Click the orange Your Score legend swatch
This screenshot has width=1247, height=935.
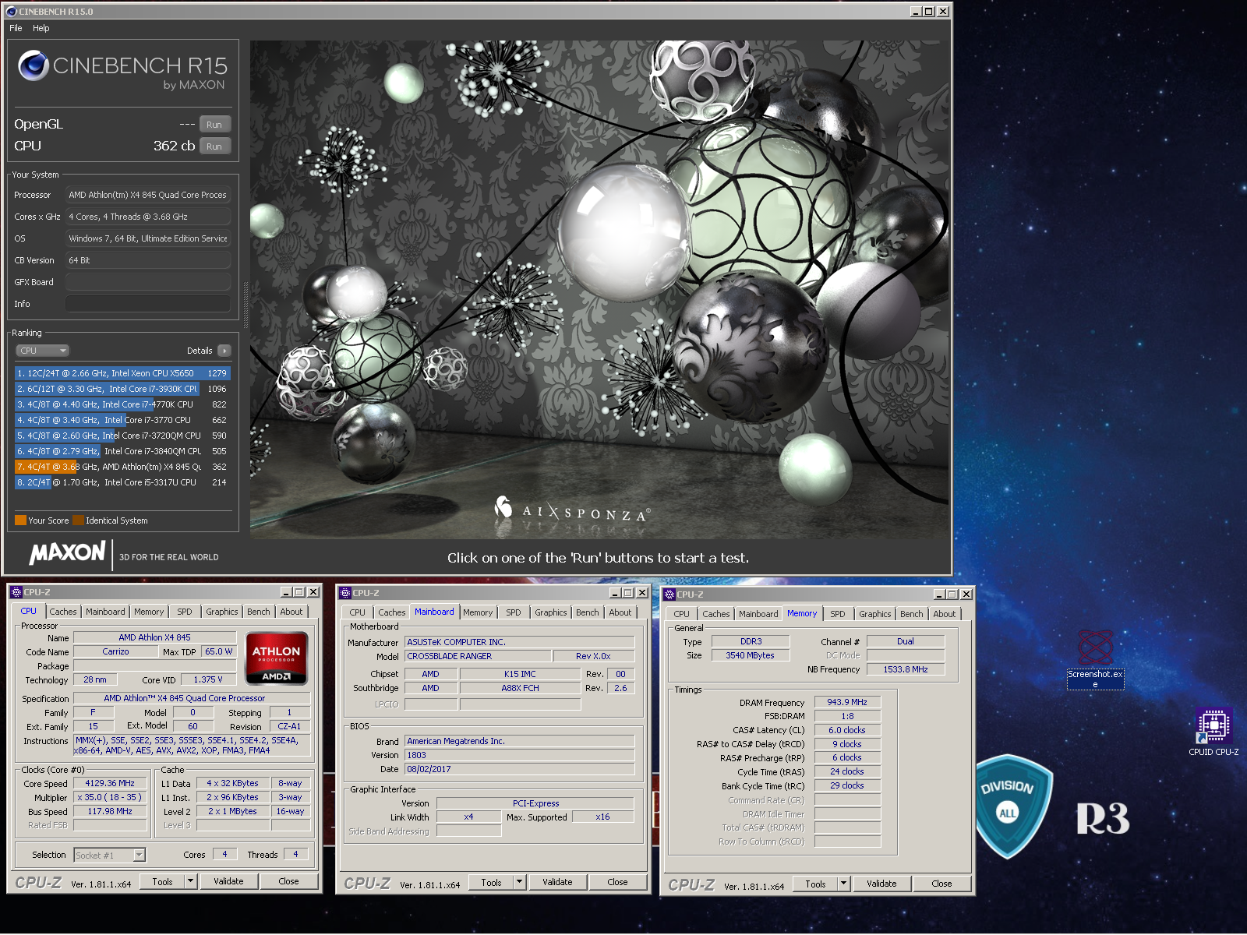[x=20, y=520]
